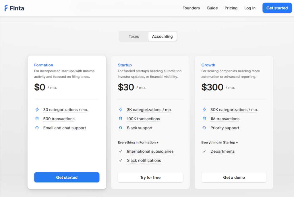Click the headset icon beside Priority support

[204, 128]
